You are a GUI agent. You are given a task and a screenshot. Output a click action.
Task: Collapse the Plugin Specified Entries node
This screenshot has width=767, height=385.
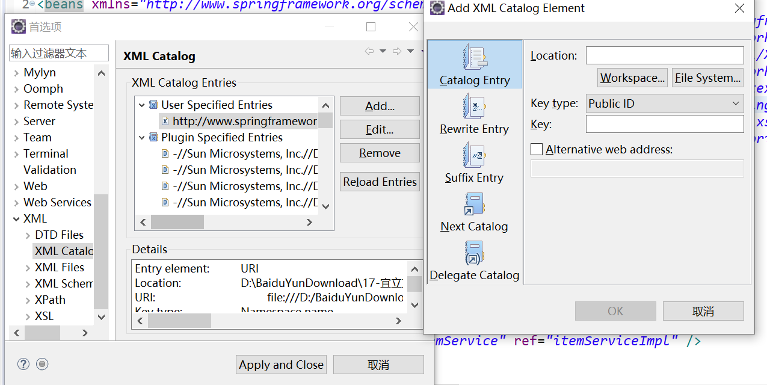click(x=142, y=138)
